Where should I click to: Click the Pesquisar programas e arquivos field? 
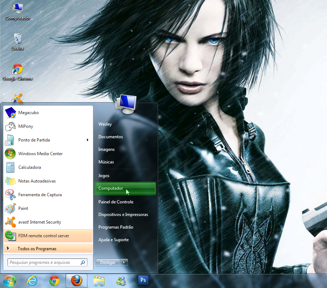pos(44,262)
